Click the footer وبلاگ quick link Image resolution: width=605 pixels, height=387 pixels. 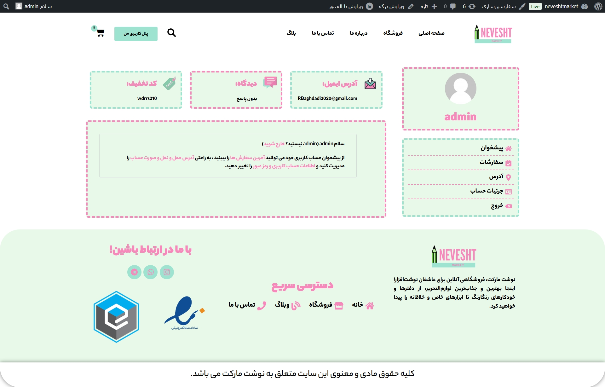tap(282, 305)
